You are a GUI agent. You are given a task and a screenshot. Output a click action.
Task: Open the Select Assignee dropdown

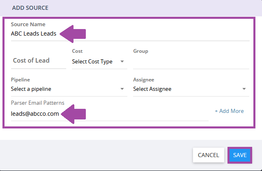coord(191,89)
